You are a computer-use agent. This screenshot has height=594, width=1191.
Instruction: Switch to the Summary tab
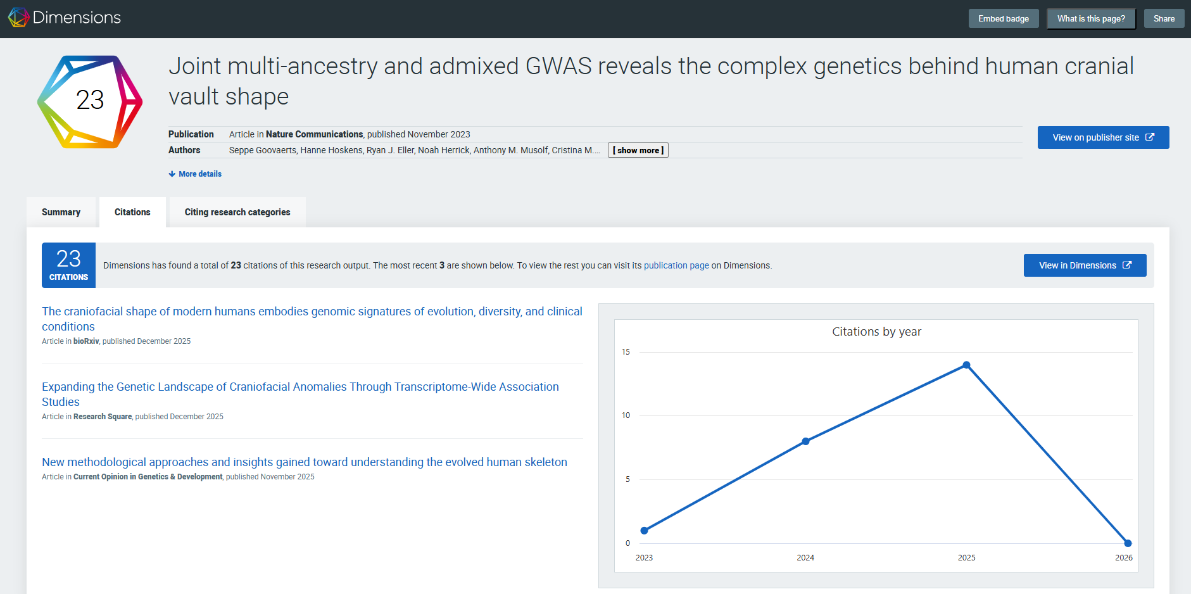click(61, 212)
